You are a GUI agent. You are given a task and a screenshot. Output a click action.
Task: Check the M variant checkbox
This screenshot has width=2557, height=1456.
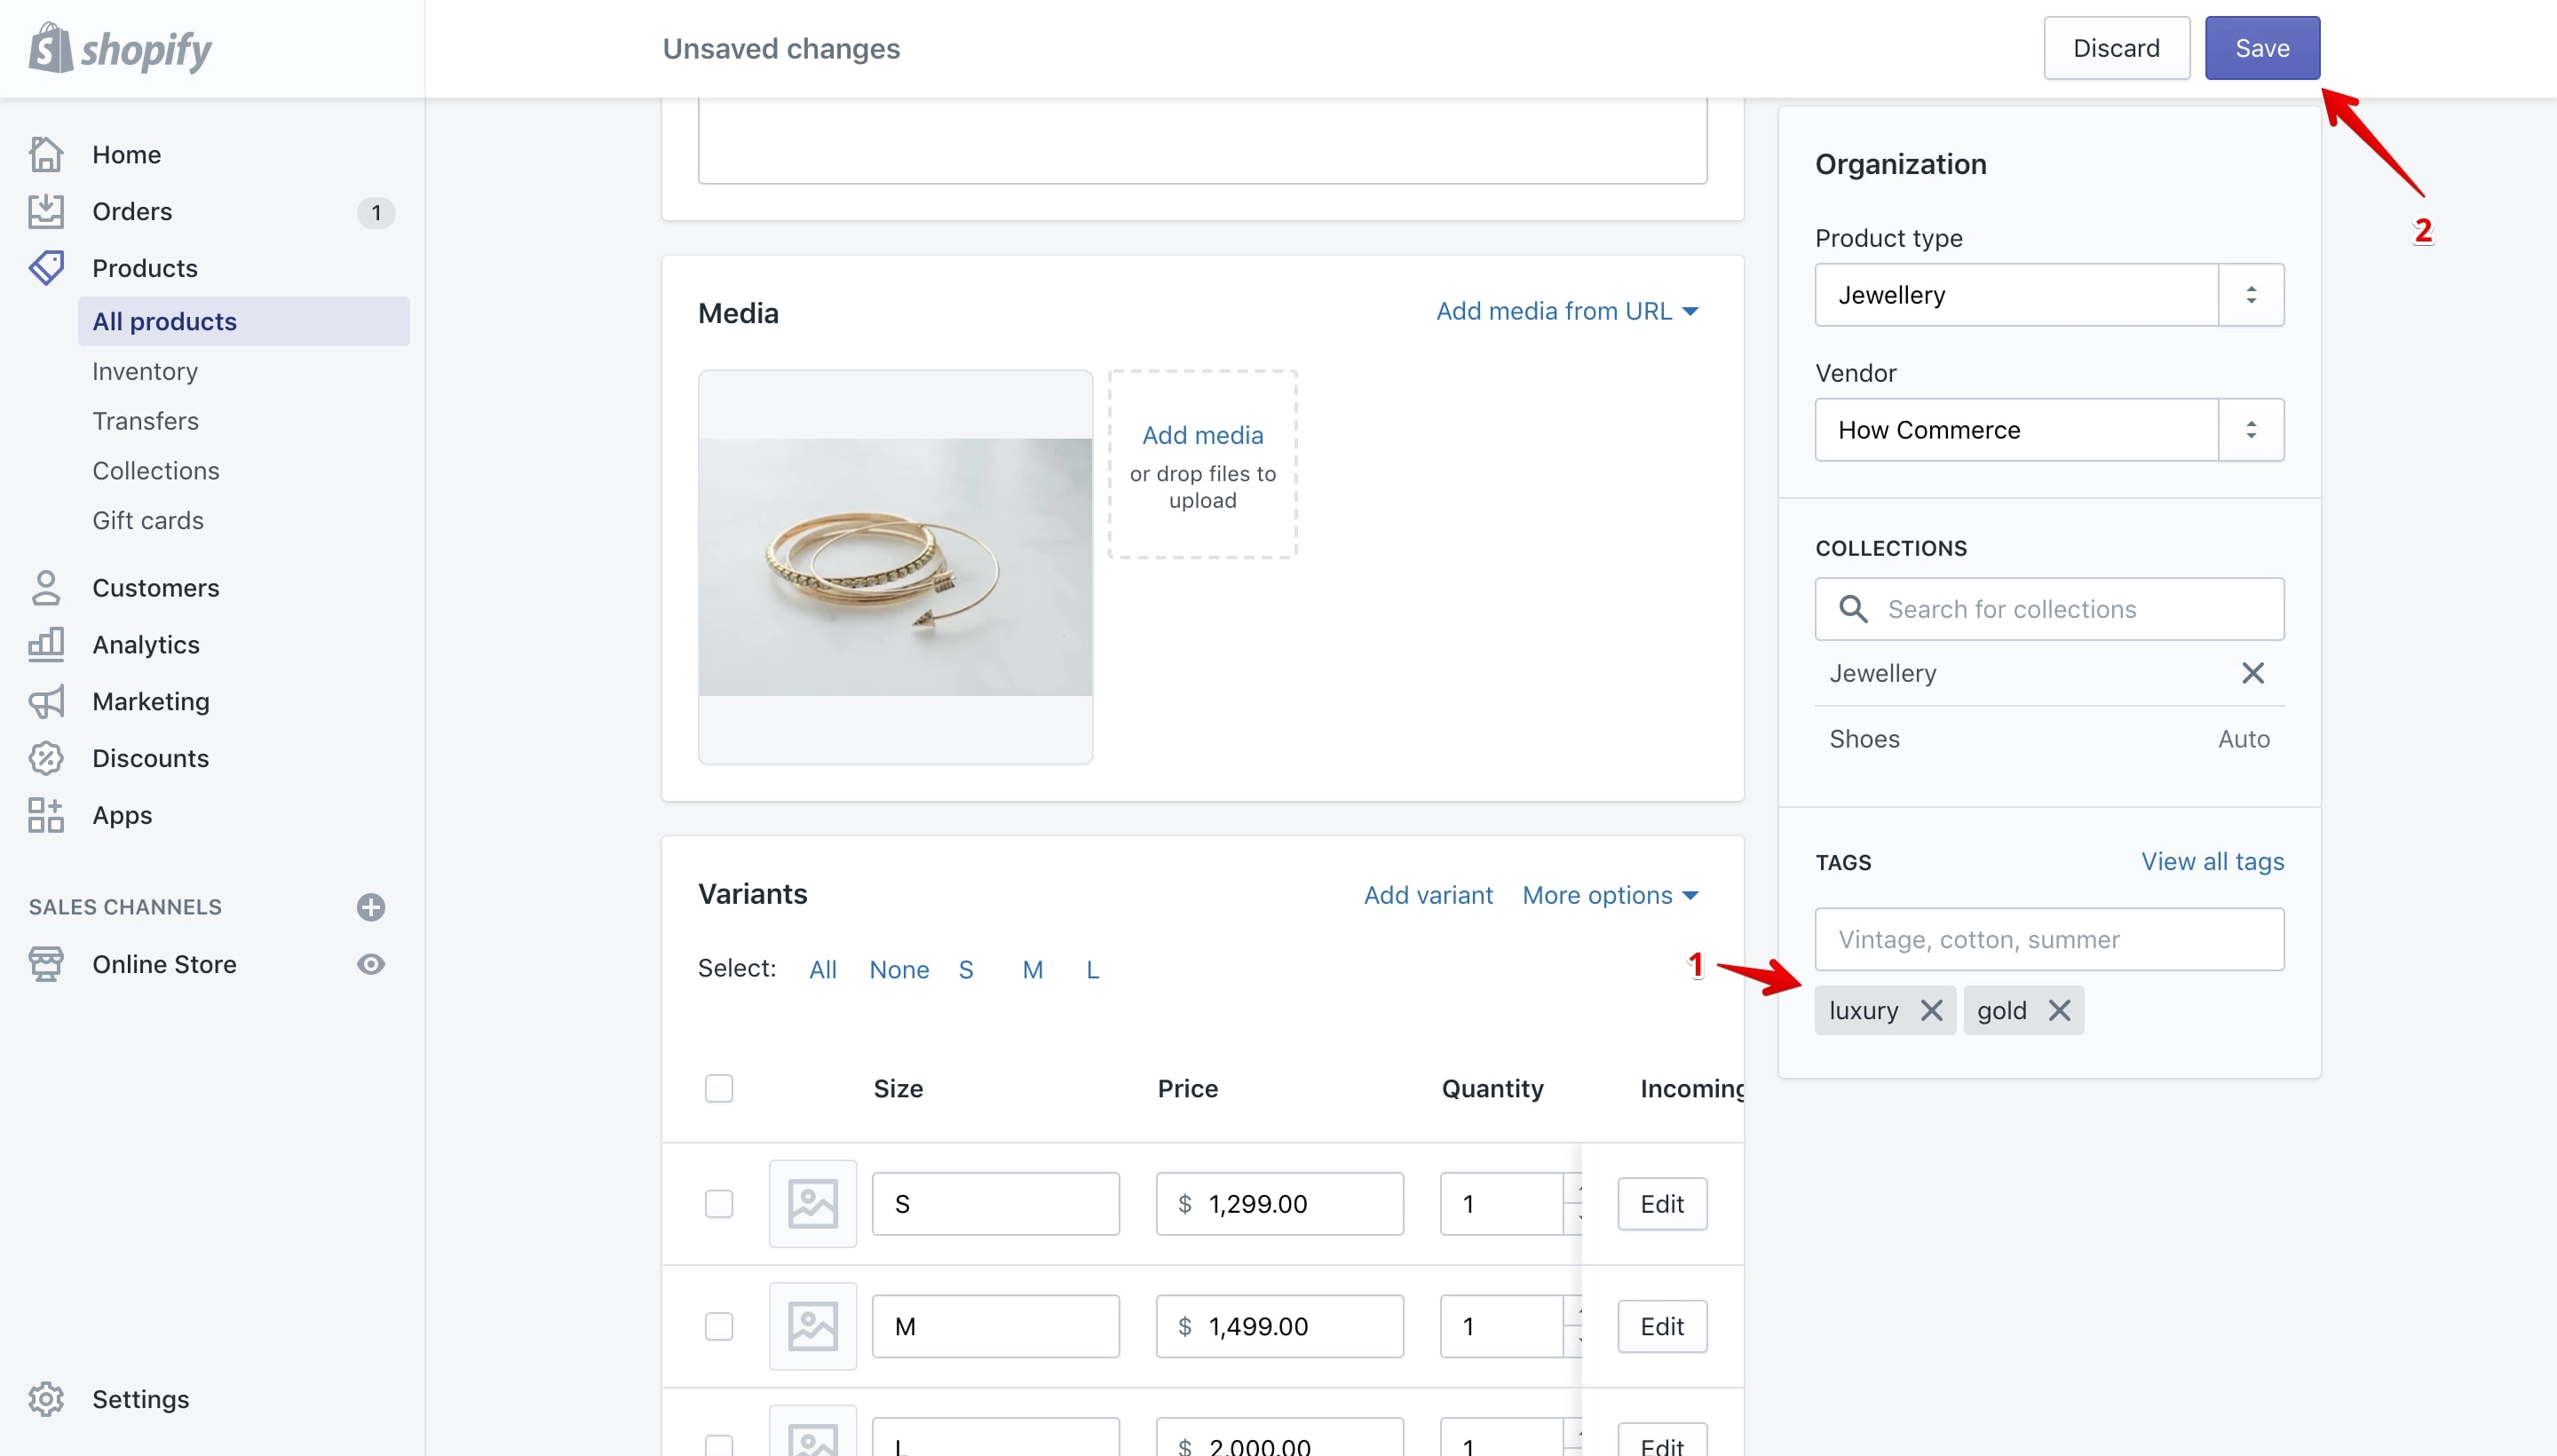[x=719, y=1326]
